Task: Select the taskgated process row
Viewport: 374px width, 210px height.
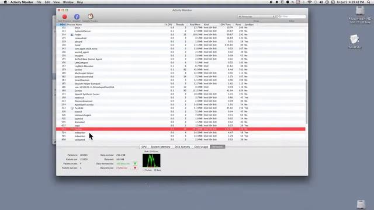Action: coord(181,139)
